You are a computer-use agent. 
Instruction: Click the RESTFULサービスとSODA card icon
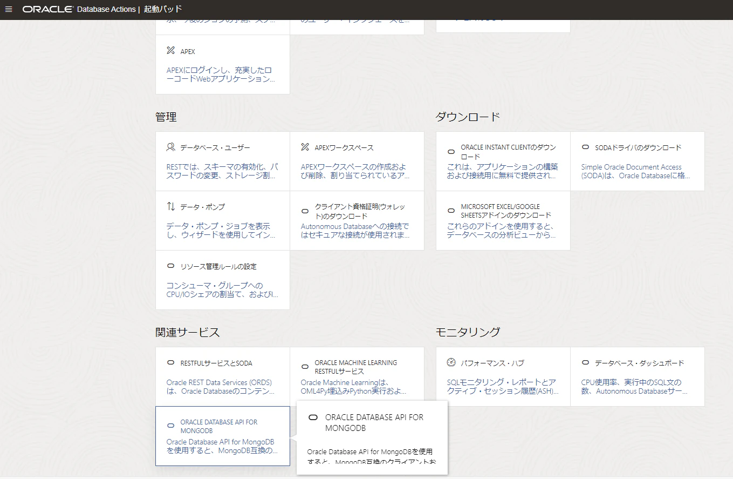point(170,362)
